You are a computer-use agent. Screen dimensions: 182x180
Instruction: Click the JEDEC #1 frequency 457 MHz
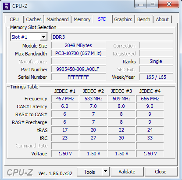65,99
